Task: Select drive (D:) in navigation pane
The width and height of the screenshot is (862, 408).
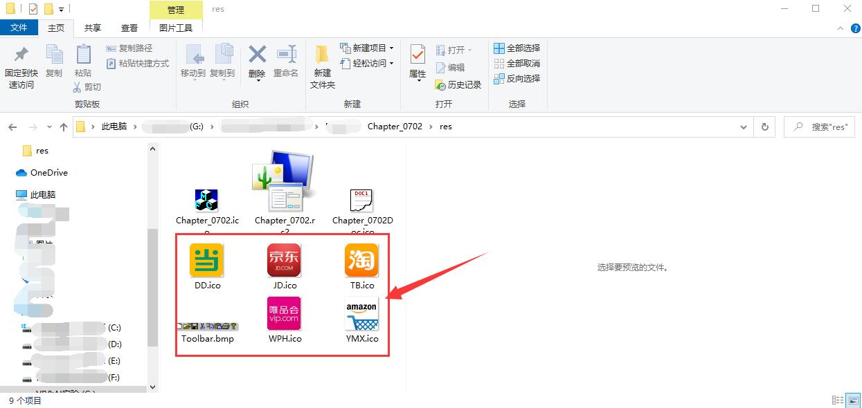Action: pyautogui.click(x=73, y=344)
